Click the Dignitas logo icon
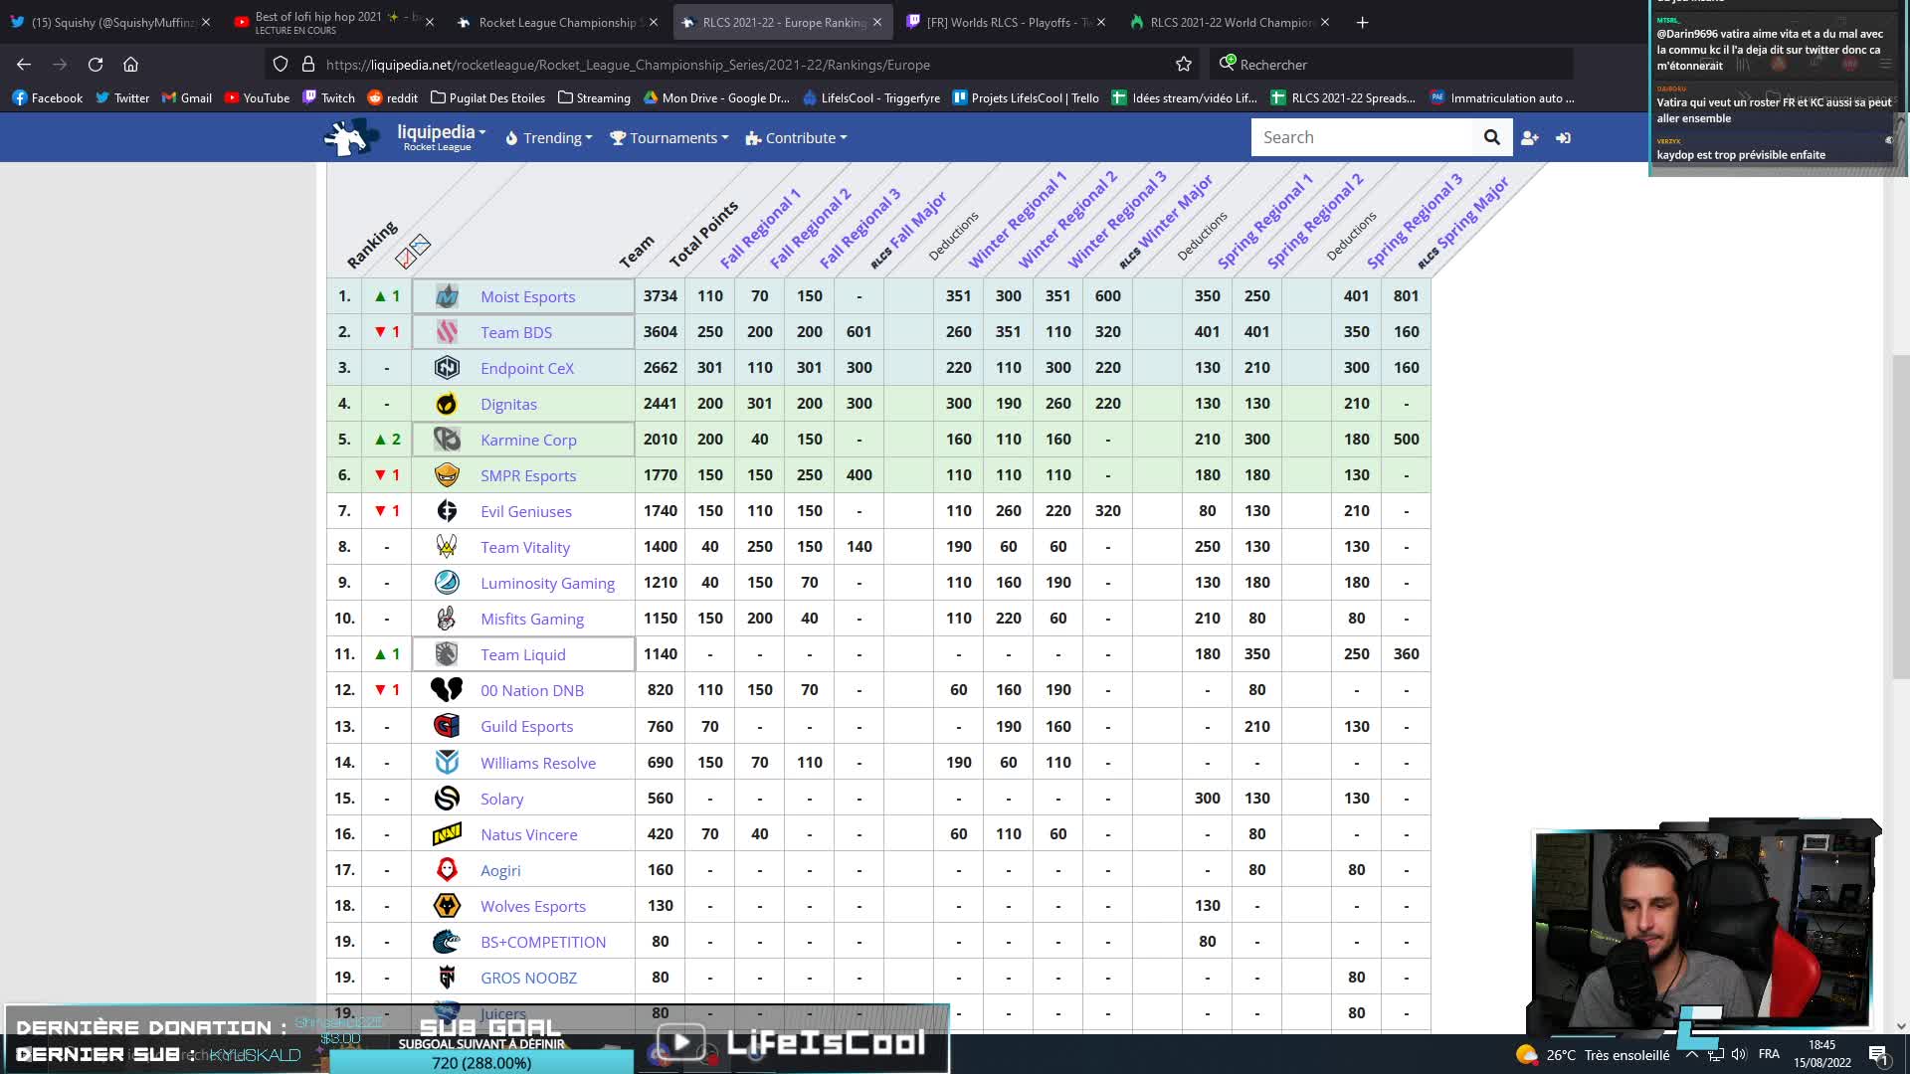This screenshot has height=1074, width=1910. (x=447, y=404)
